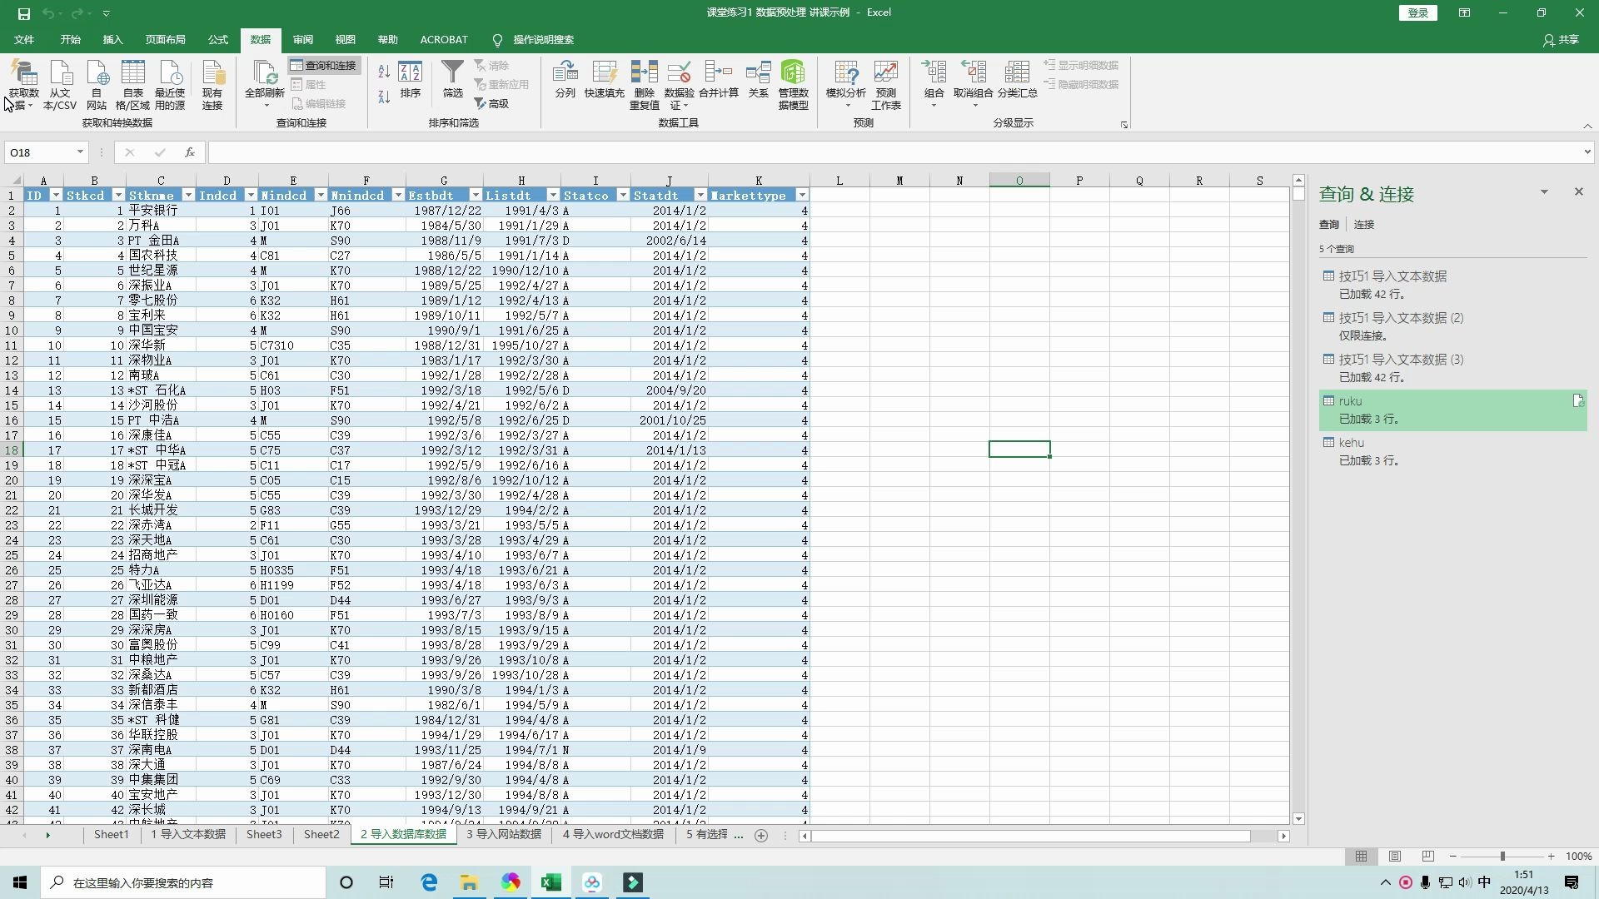
Task: Click the 自网站 data import icon
Action: 96,83
